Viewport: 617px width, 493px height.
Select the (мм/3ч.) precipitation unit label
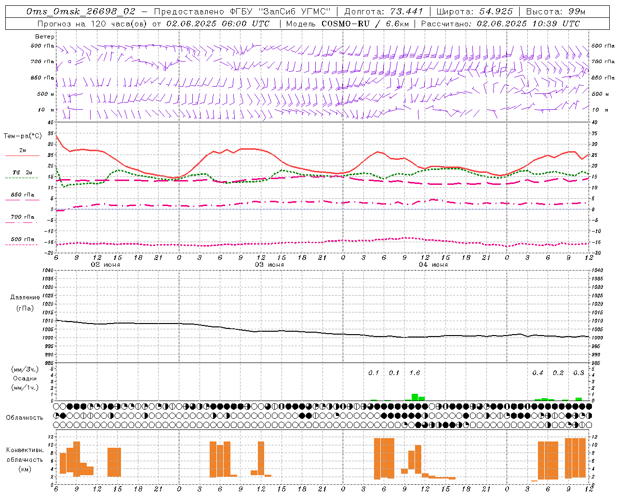(25, 369)
